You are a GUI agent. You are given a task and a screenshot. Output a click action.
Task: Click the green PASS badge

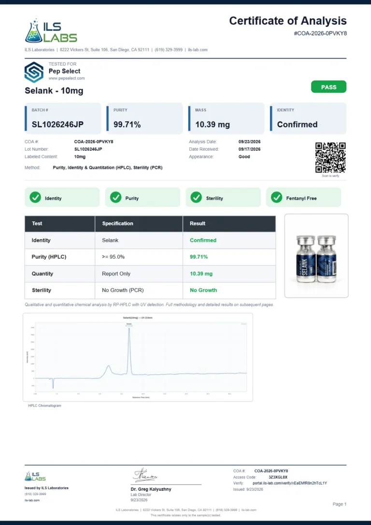coord(328,87)
